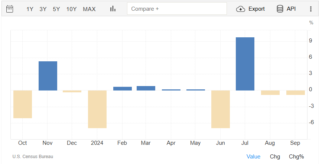Screen dimensions: 319x164
Task: Switch to the Chg display mode
Action: [275, 157]
